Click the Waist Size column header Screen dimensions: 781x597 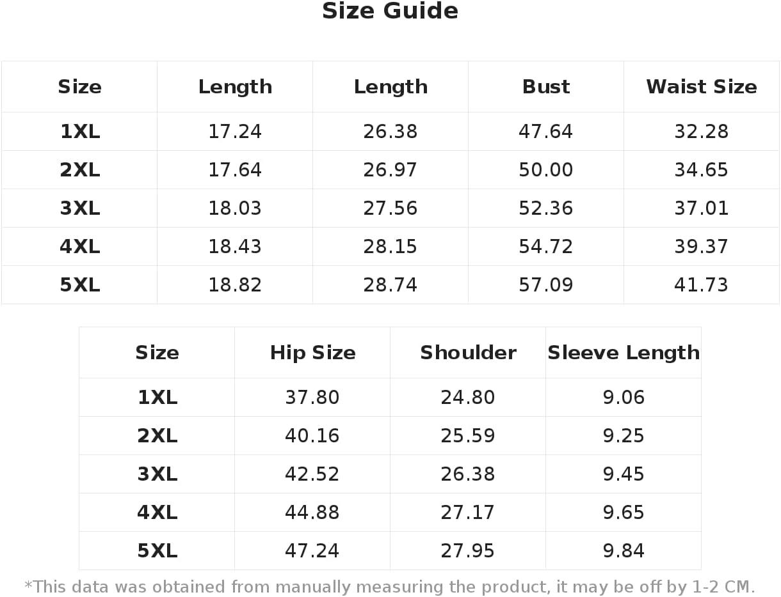702,87
